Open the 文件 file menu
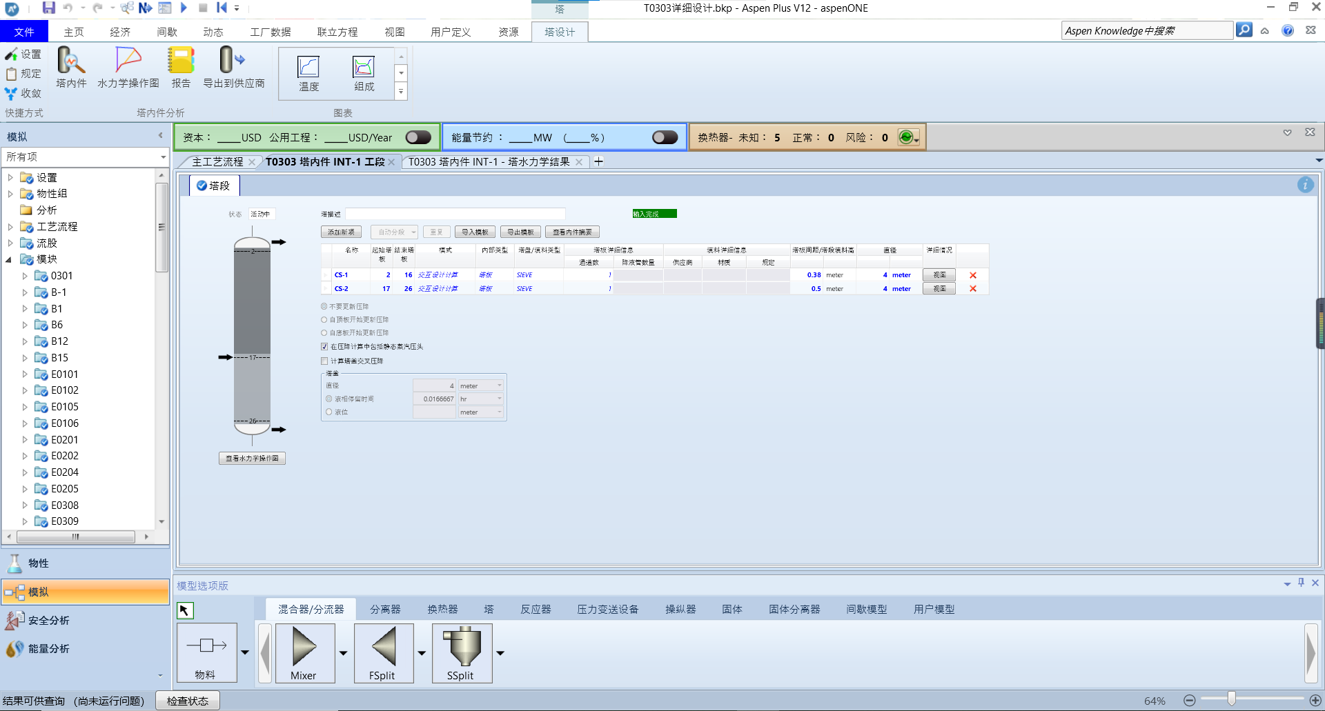1325x711 pixels. tap(24, 32)
